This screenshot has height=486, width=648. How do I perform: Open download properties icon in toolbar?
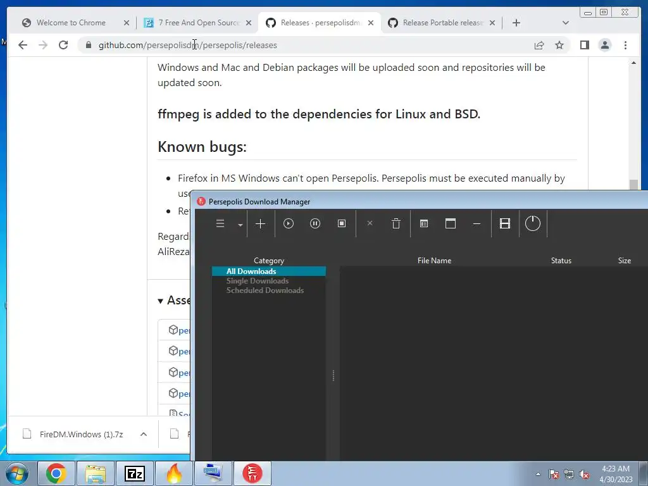pyautogui.click(x=424, y=223)
